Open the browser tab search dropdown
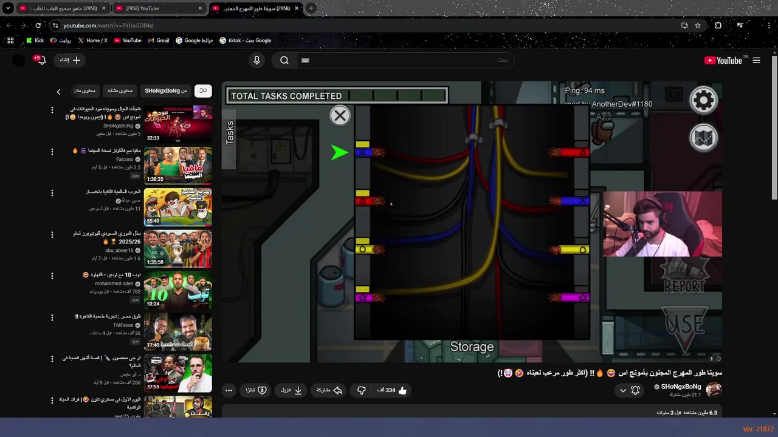This screenshot has width=778, height=437. tap(9, 8)
